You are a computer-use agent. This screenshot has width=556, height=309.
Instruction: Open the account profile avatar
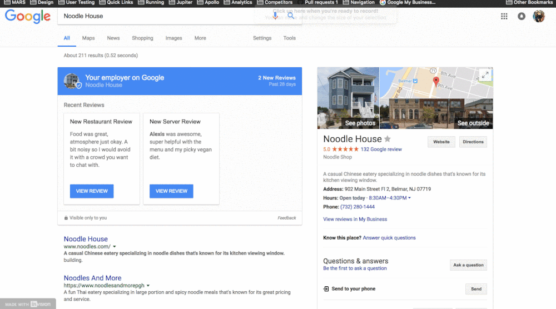(x=539, y=16)
